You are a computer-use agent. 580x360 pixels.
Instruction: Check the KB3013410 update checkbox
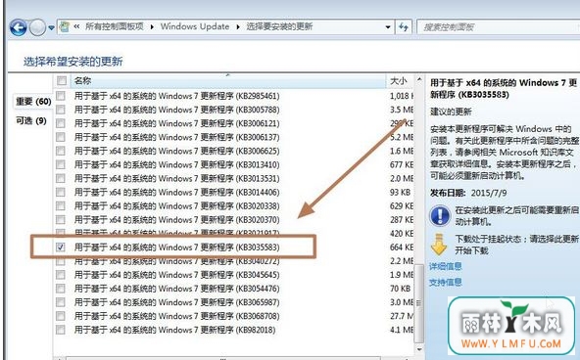coord(61,164)
